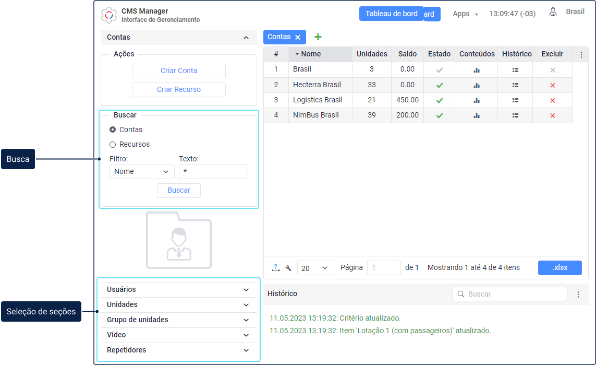Click column auto-width icon in table footer
Viewport: 596px width, 365px height.
276,268
